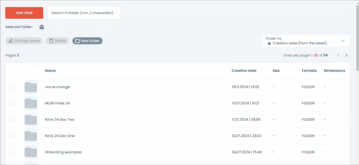
Task: Select the MU19 Finals 24 checkbox
Action: coord(12,103)
